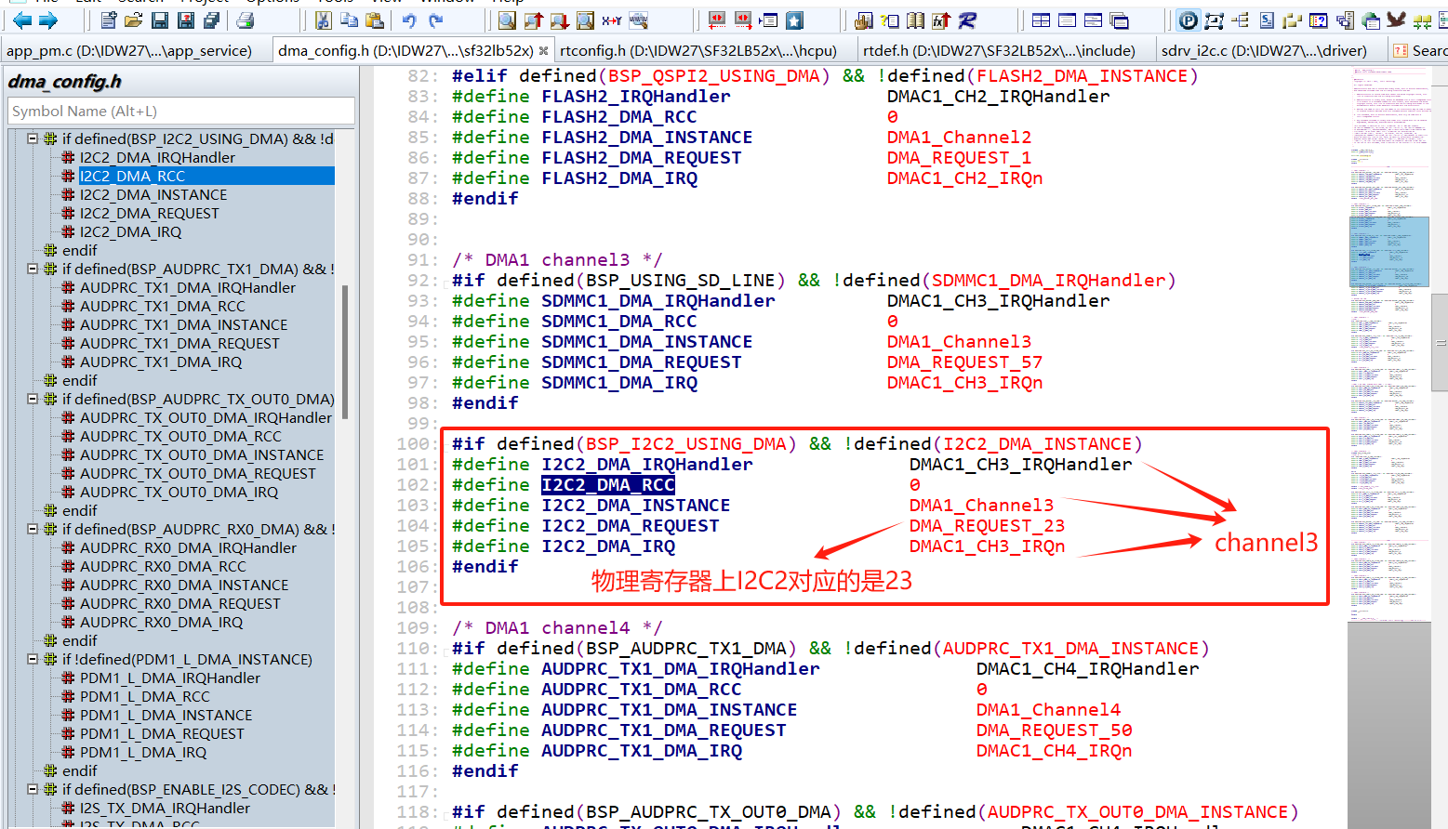Select I2C2_DMA_IRQHandler in symbol list
1448x829 pixels.
pyautogui.click(x=157, y=157)
